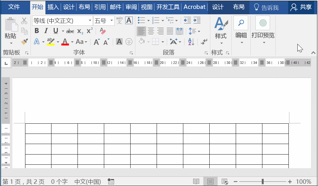This screenshot has width=318, height=186.
Task: Apply yellow text highlight color
Action: (x=51, y=42)
